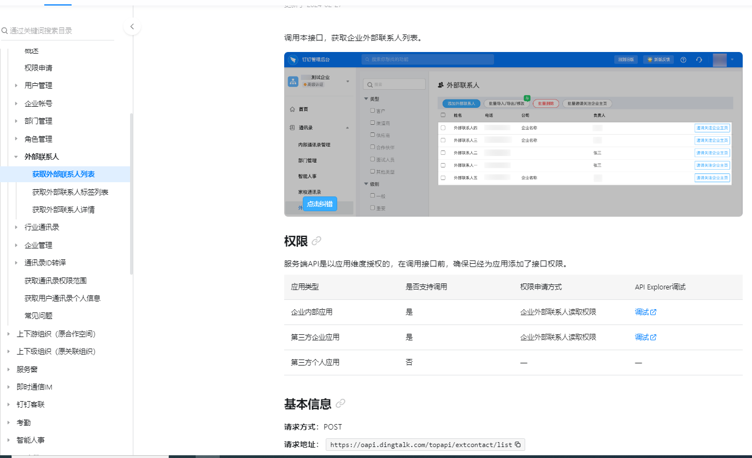Tick the 面试人员 checkbox in the embedded screenshot

[x=372, y=159]
